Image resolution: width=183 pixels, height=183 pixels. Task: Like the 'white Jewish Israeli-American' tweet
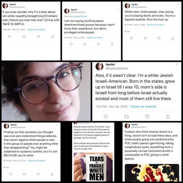pyautogui.click(x=147, y=116)
